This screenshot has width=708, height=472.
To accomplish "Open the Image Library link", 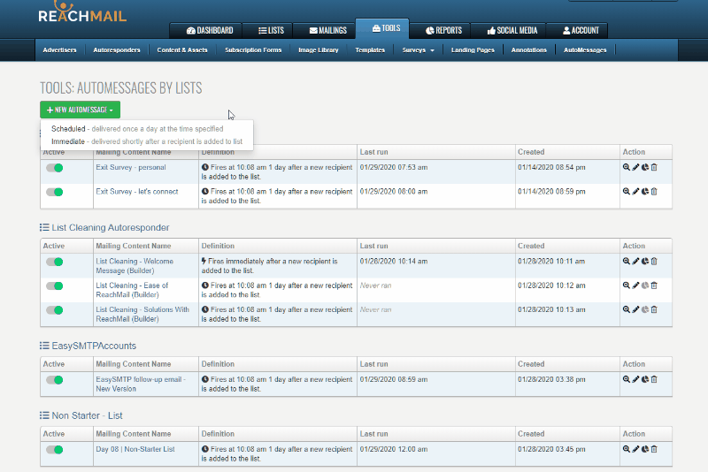I will click(x=318, y=50).
